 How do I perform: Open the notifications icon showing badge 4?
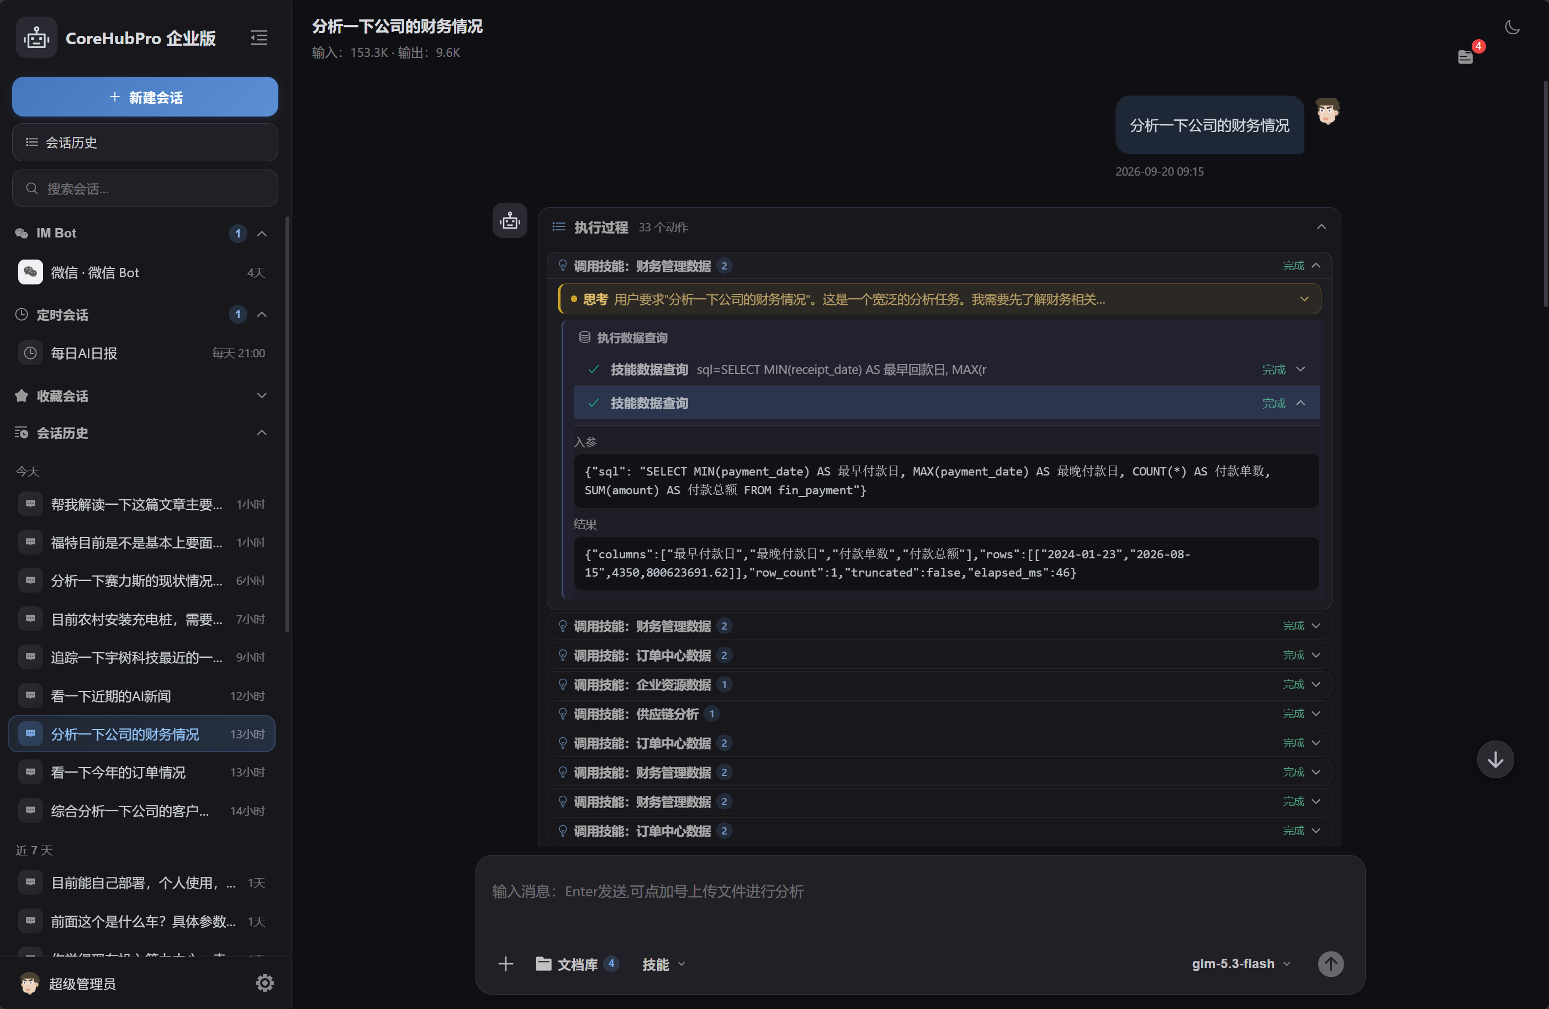[x=1465, y=57]
